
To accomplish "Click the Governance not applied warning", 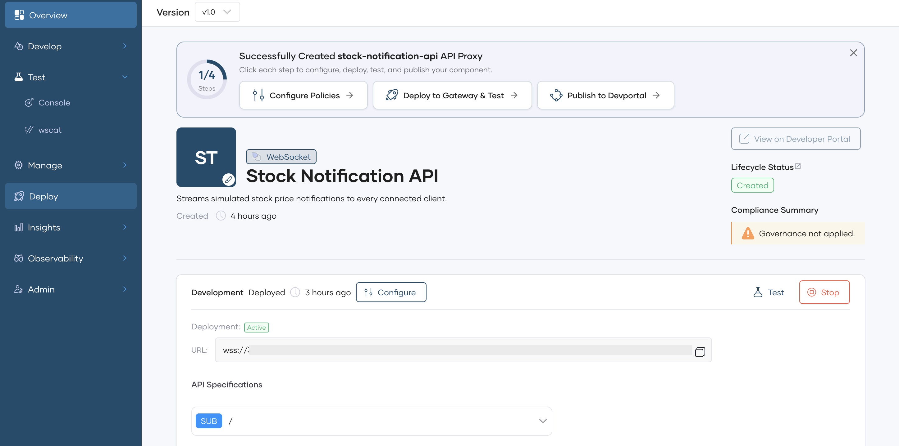I will click(x=797, y=233).
